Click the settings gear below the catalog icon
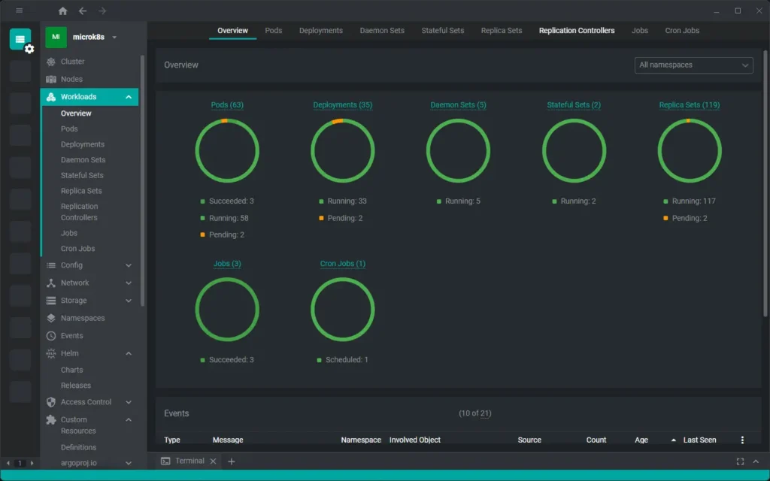770x481 pixels. 28,48
